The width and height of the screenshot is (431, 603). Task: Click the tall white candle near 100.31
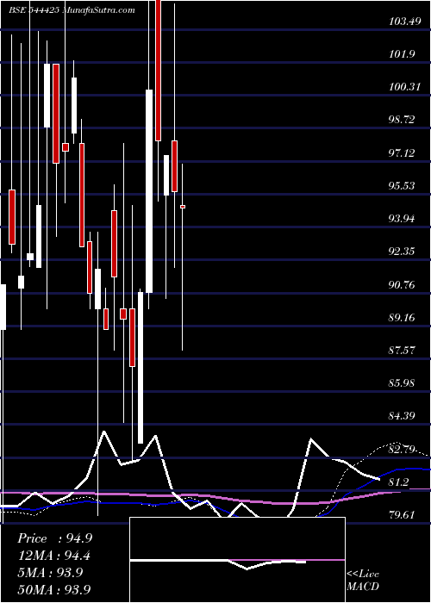click(149, 191)
